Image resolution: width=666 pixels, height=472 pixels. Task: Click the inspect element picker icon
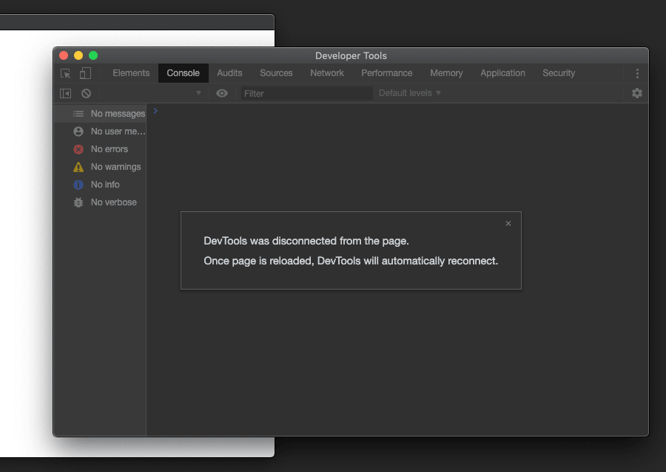pos(66,73)
